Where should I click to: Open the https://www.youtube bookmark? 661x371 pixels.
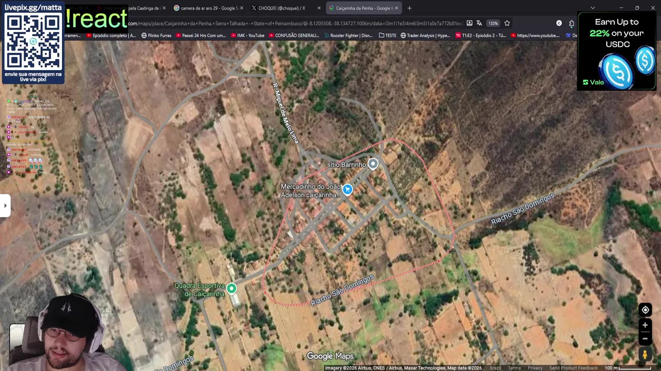(x=535, y=36)
